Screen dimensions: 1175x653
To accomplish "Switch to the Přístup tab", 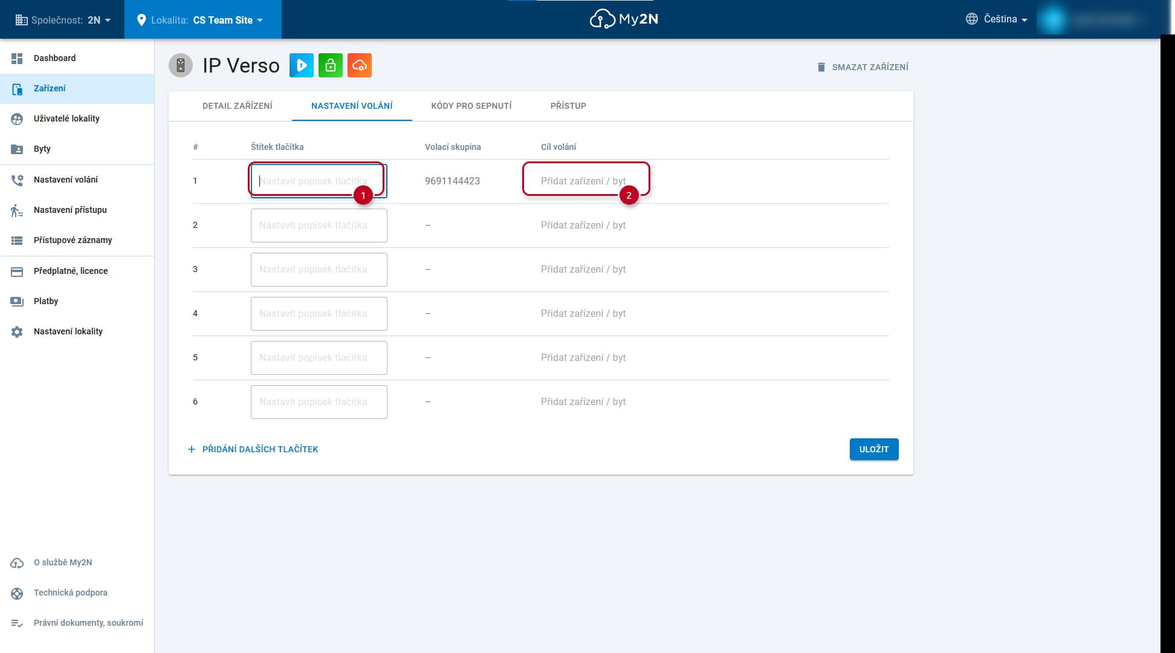I will [568, 106].
